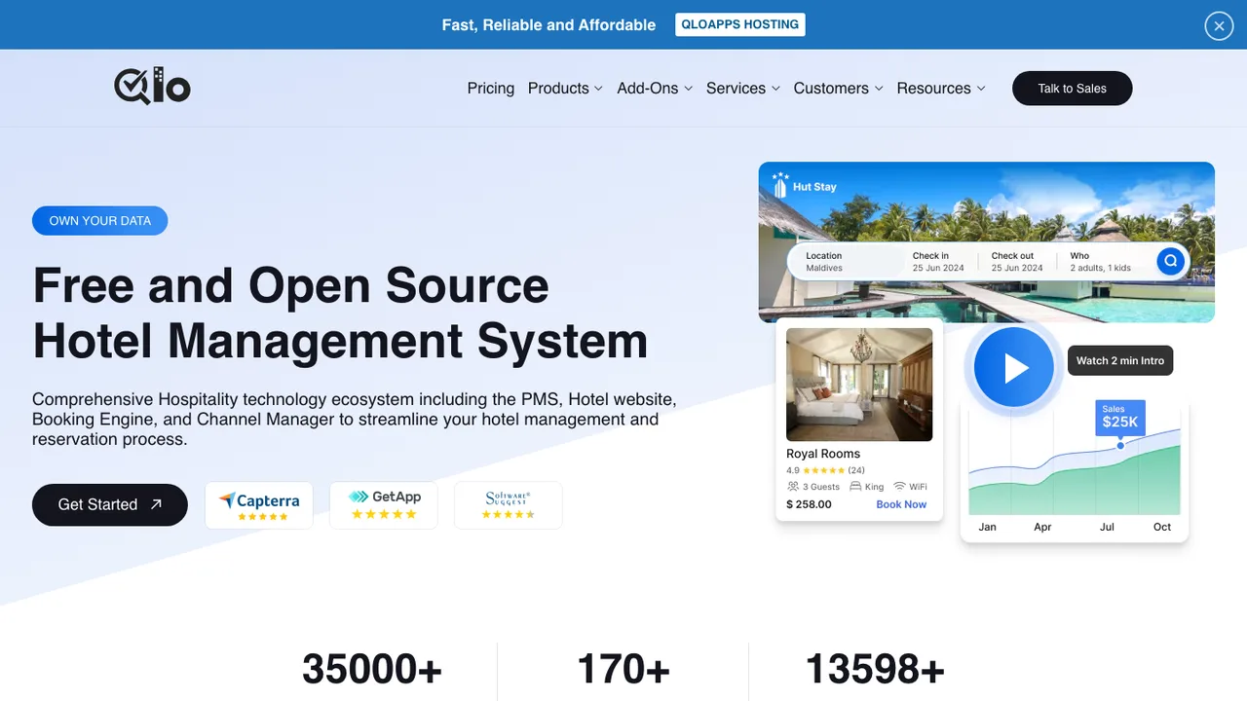Click the Talk to Sales button
The height and width of the screenshot is (701, 1247).
click(x=1073, y=88)
